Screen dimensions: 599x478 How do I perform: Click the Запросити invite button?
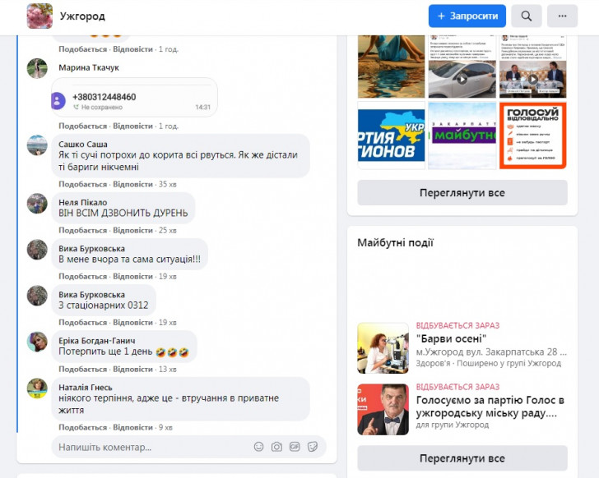[467, 16]
